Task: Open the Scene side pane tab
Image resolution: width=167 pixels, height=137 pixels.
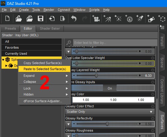Action: 162,63
